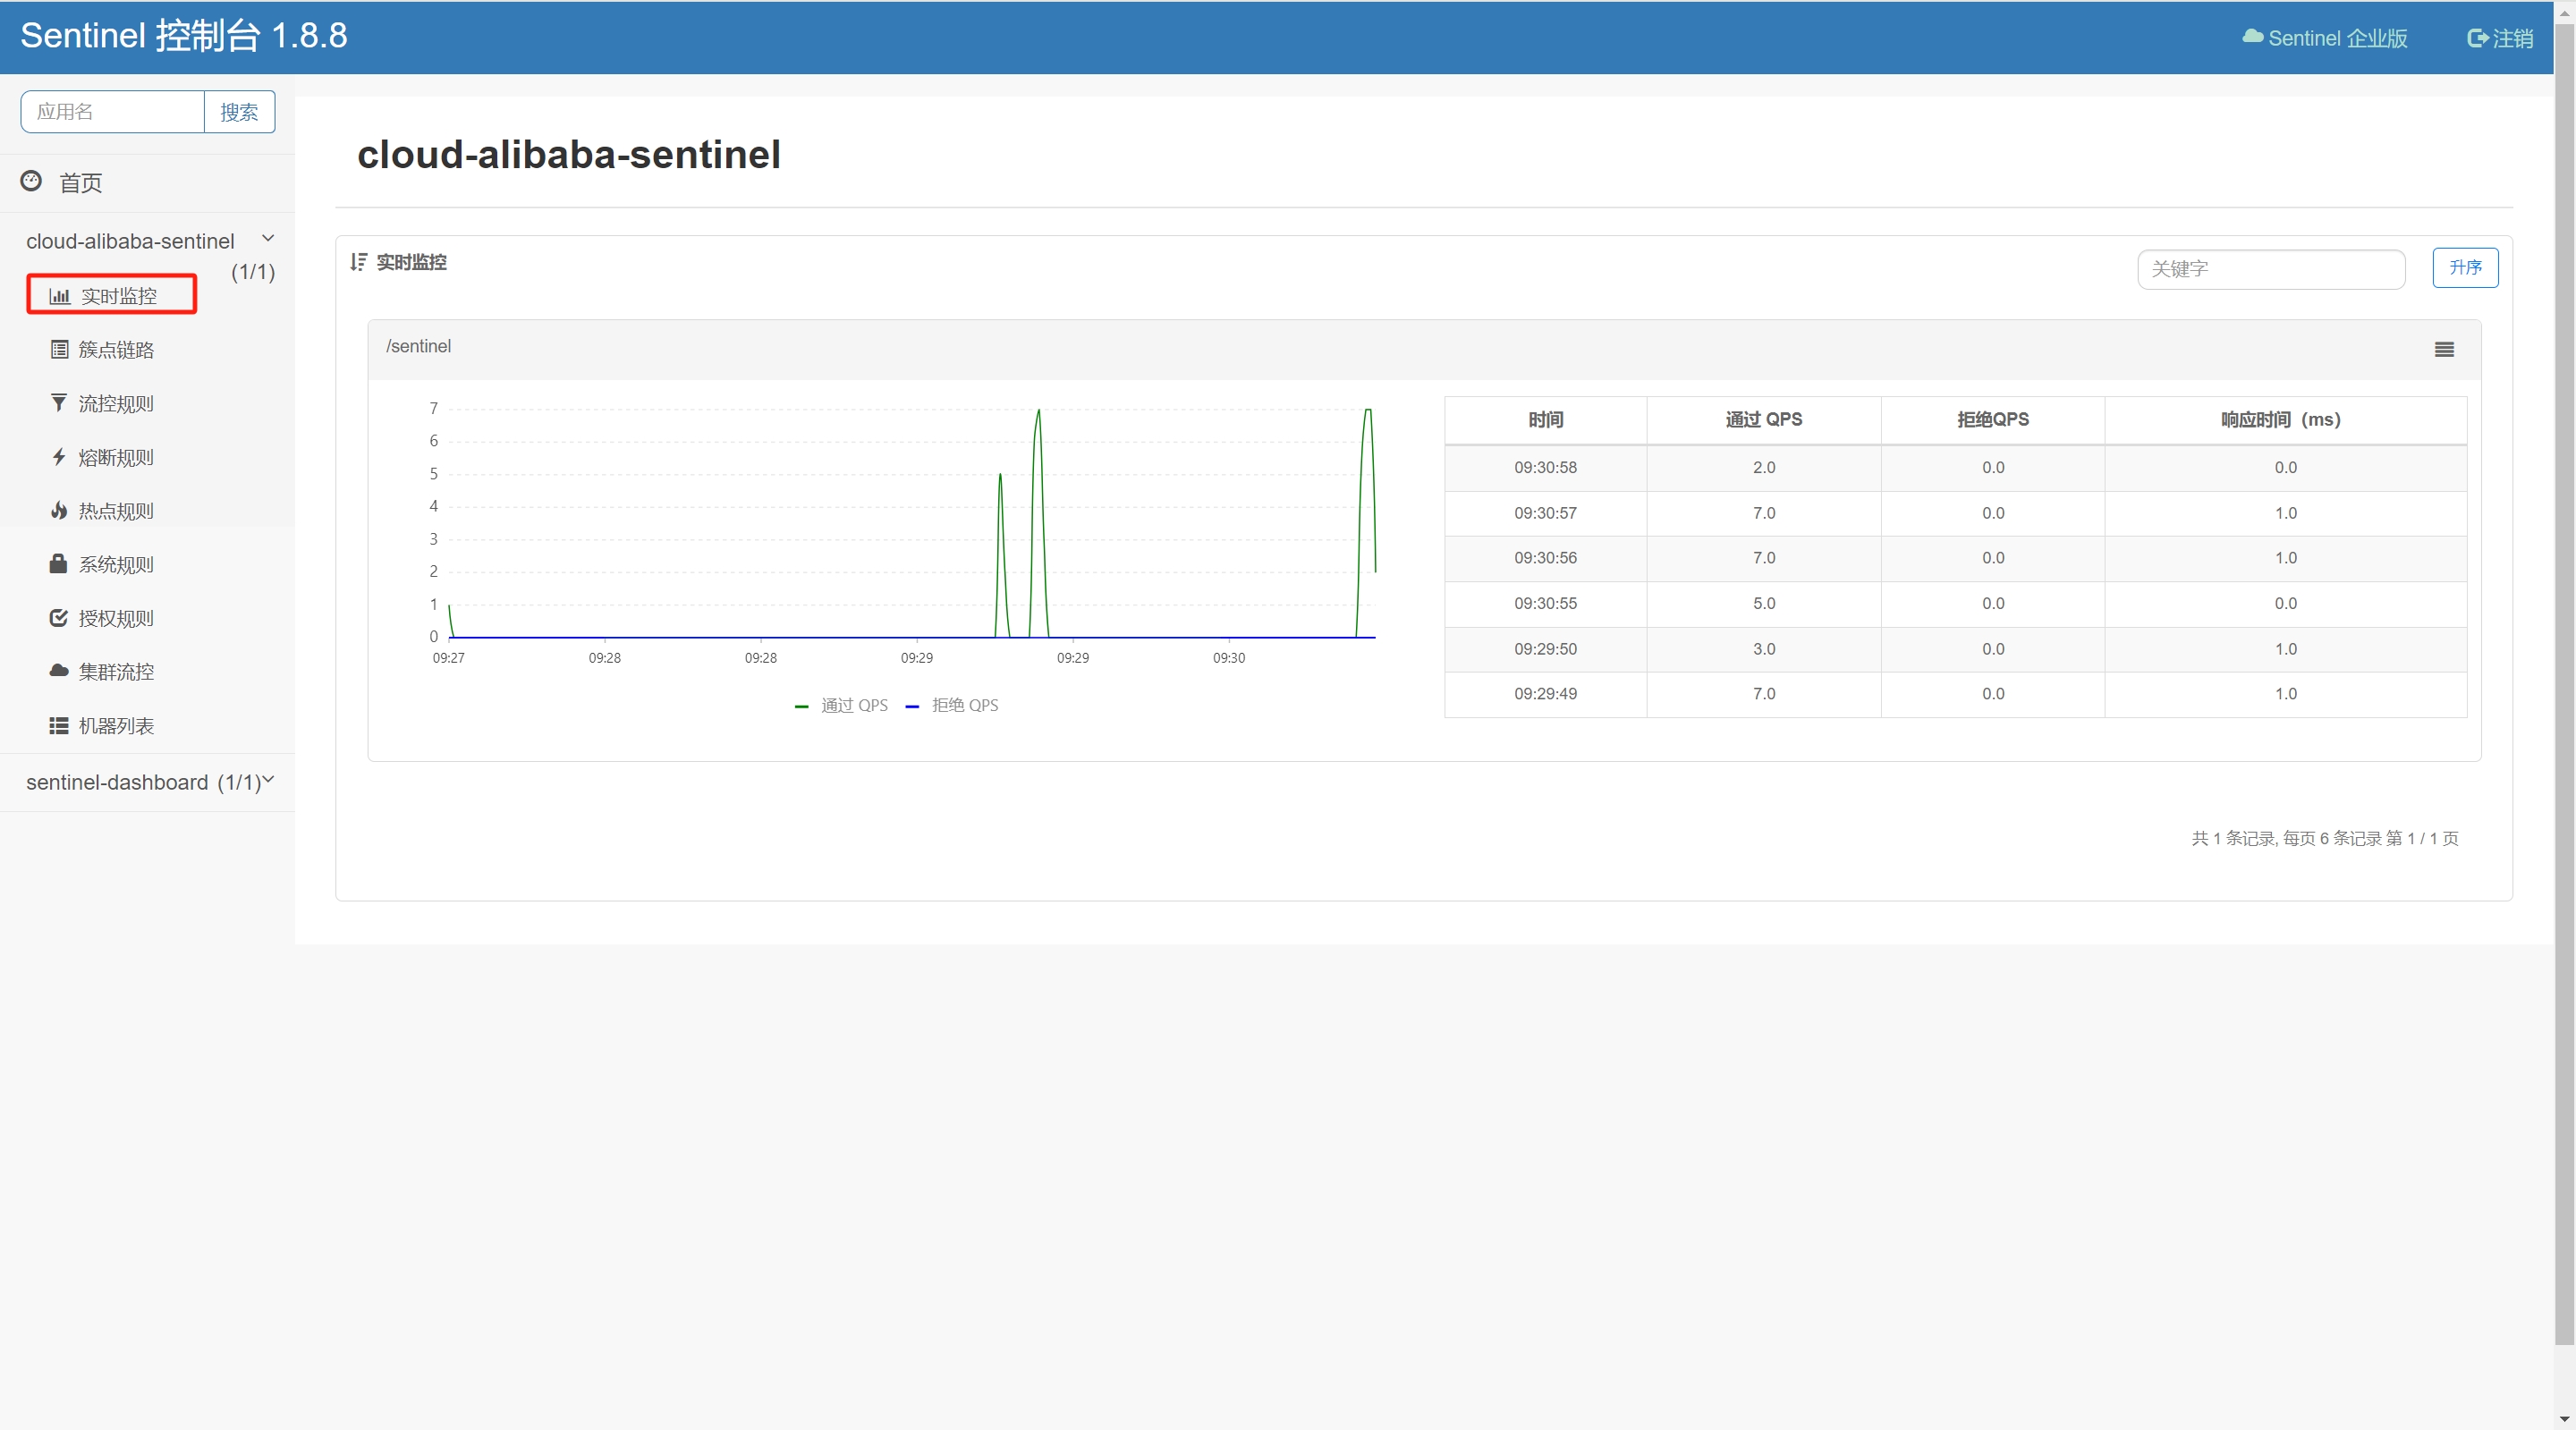The width and height of the screenshot is (2576, 1430).
Task: Click the filter funnel icon for 流控规则
Action: pos(59,403)
